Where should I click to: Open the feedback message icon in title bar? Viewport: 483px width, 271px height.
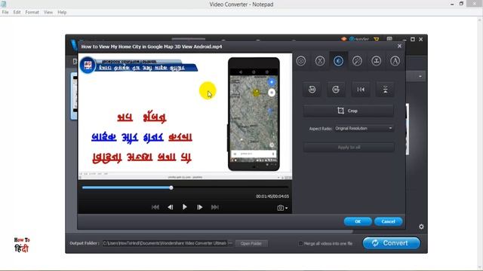(x=389, y=39)
